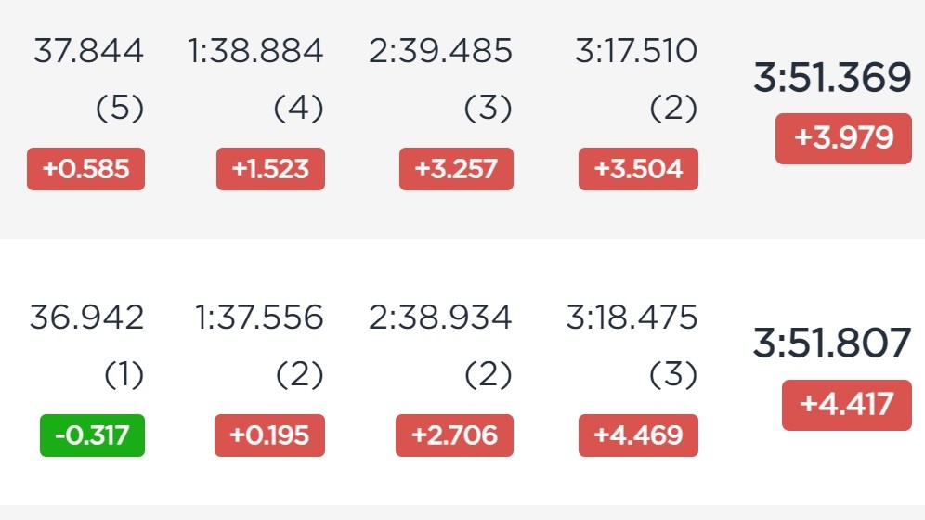Screen dimensions: 925x520
Task: Select the 36.942 first split time
Action: [86, 318]
